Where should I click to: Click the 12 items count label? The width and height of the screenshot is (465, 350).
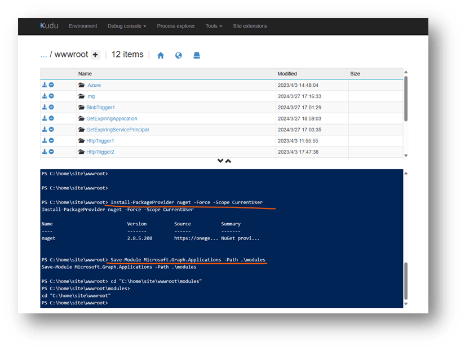pyautogui.click(x=127, y=55)
